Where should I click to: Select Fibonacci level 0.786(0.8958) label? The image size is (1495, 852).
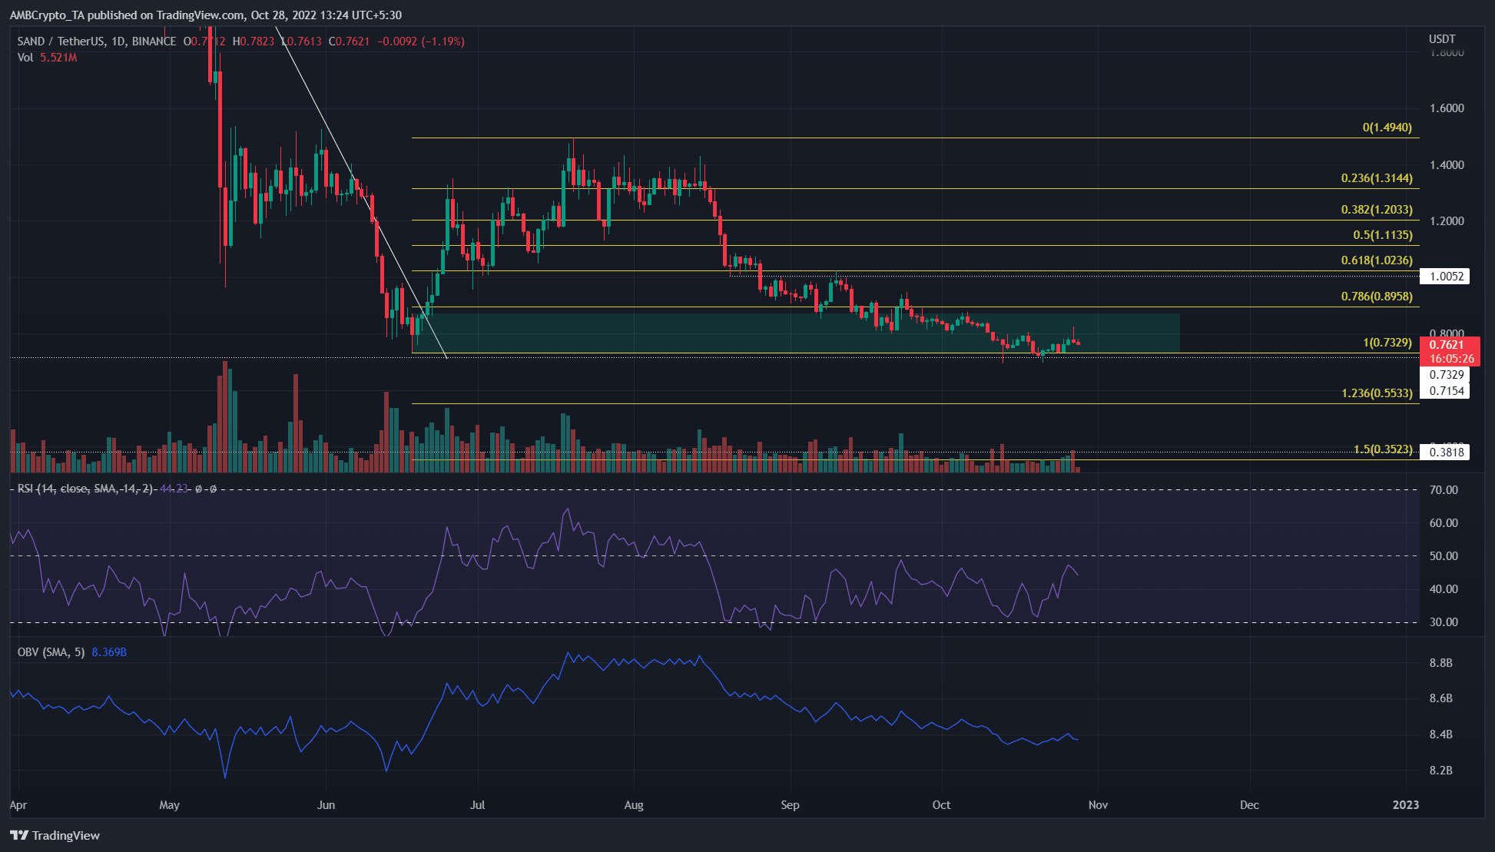coord(1377,297)
